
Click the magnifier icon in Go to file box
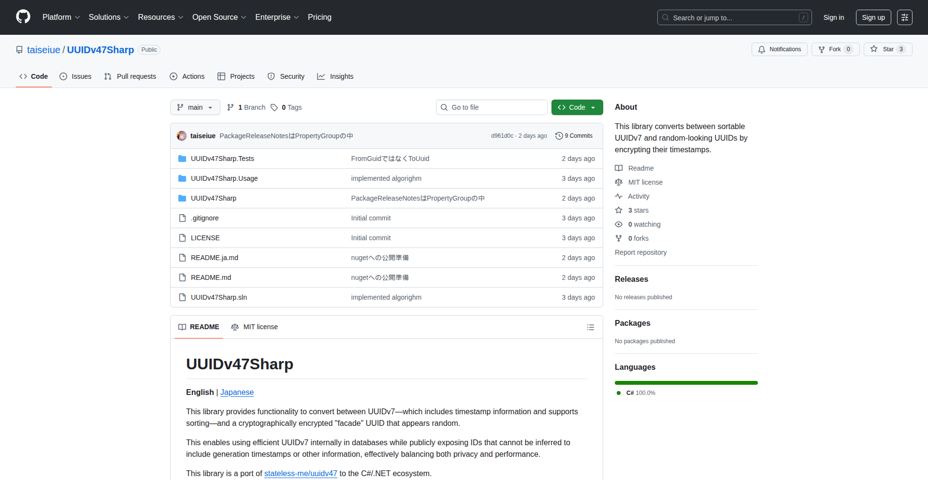(444, 107)
